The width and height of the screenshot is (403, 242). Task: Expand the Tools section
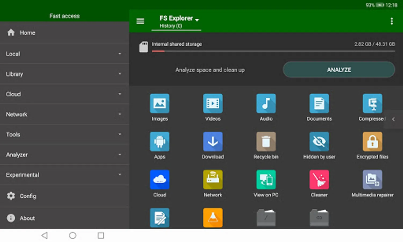click(64, 134)
